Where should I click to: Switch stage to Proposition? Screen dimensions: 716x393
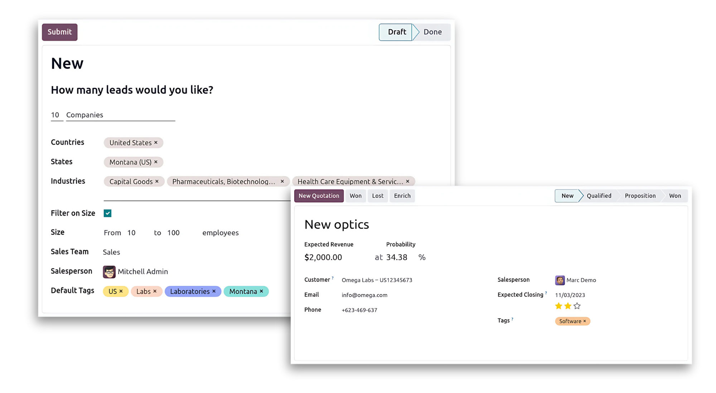coord(640,196)
